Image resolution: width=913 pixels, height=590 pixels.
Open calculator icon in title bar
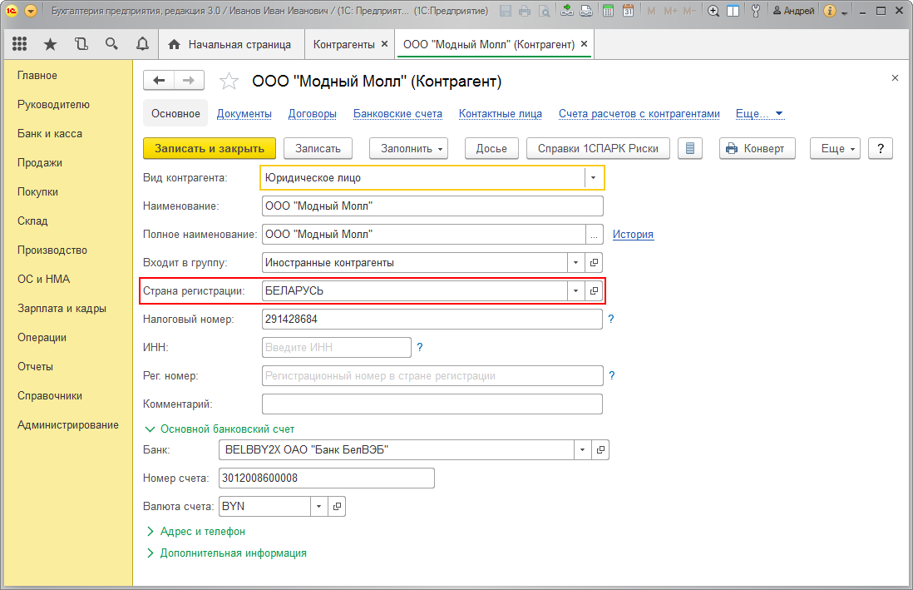(608, 11)
